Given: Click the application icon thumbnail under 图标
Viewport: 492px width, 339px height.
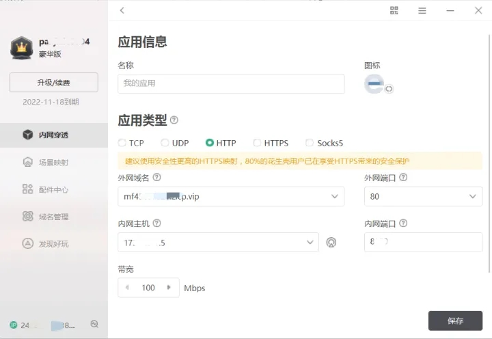Looking at the screenshot, I should (x=374, y=84).
